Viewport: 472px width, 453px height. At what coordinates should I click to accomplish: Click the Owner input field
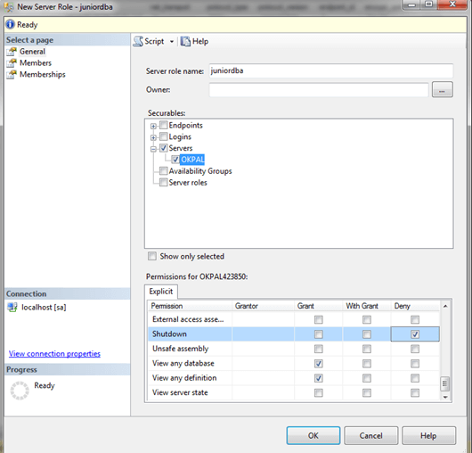coord(319,90)
